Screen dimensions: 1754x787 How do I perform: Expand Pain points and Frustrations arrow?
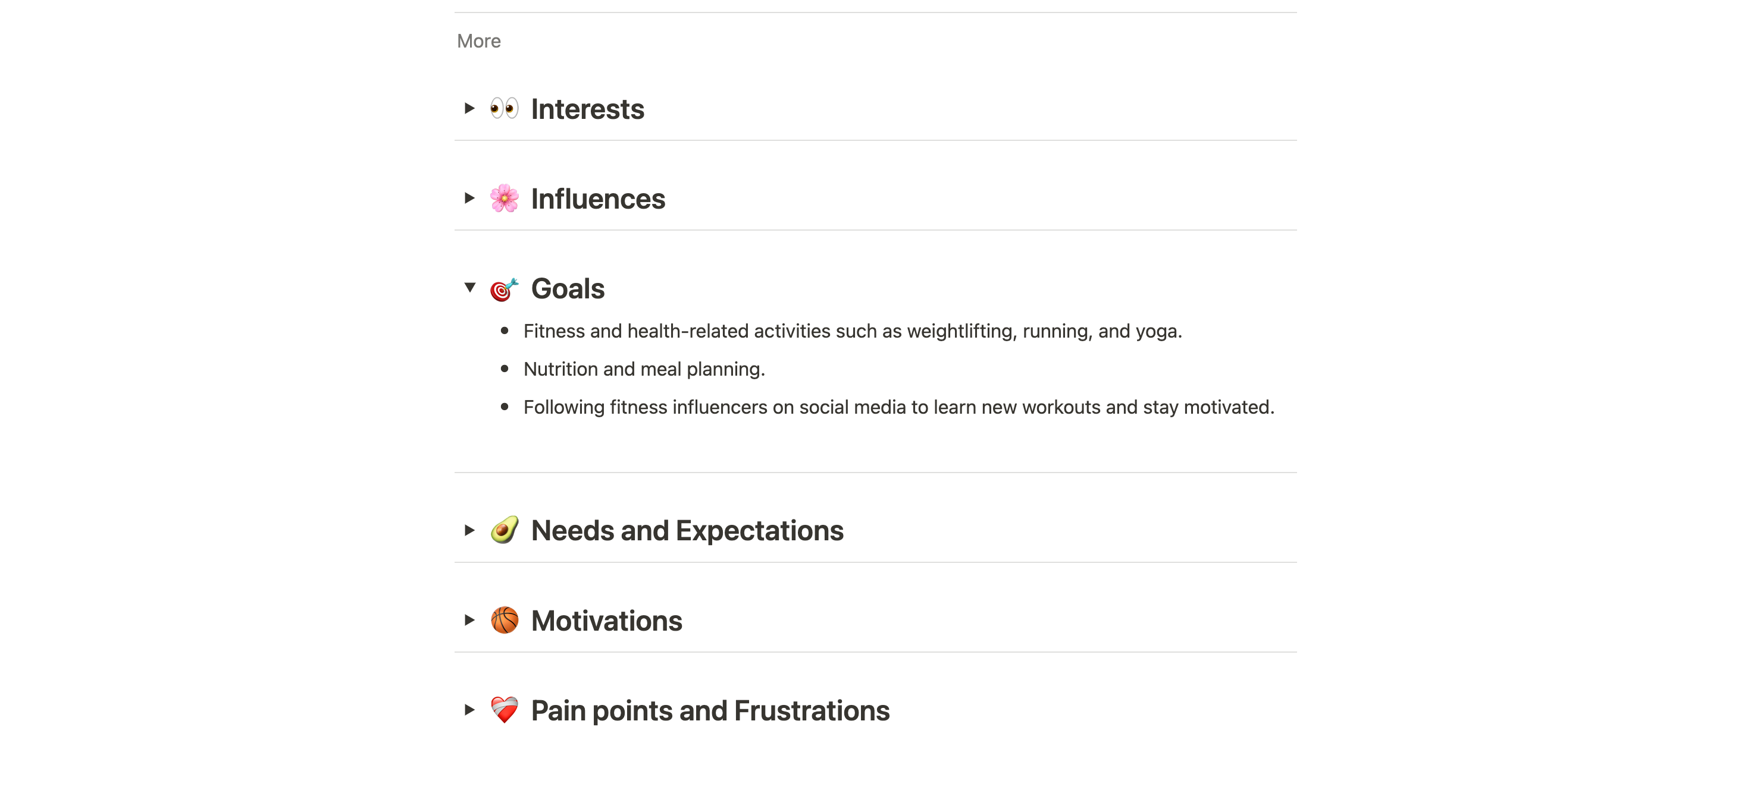(x=469, y=710)
